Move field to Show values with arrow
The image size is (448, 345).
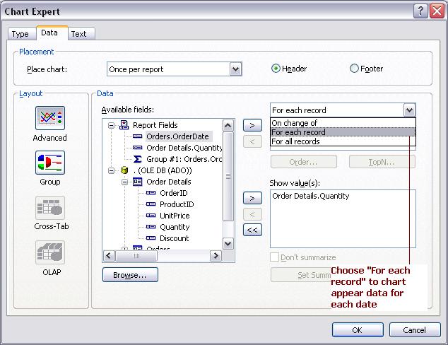[252, 198]
